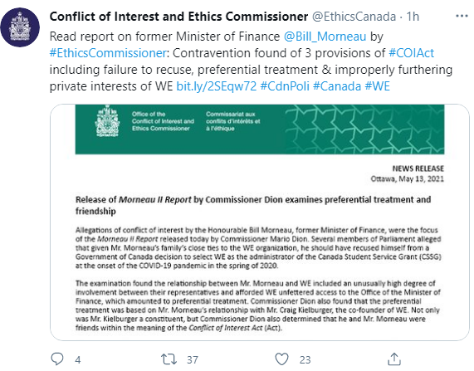The width and height of the screenshot is (474, 371).
Task: Select the #CdnPoli hashtag
Action: [x=285, y=86]
